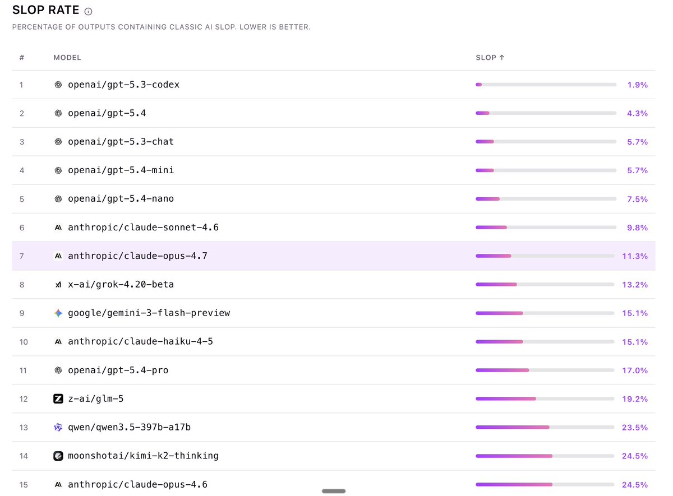Screen dimensions: 673x496
Task: Click the 9.8% slop value
Action: pos(637,228)
